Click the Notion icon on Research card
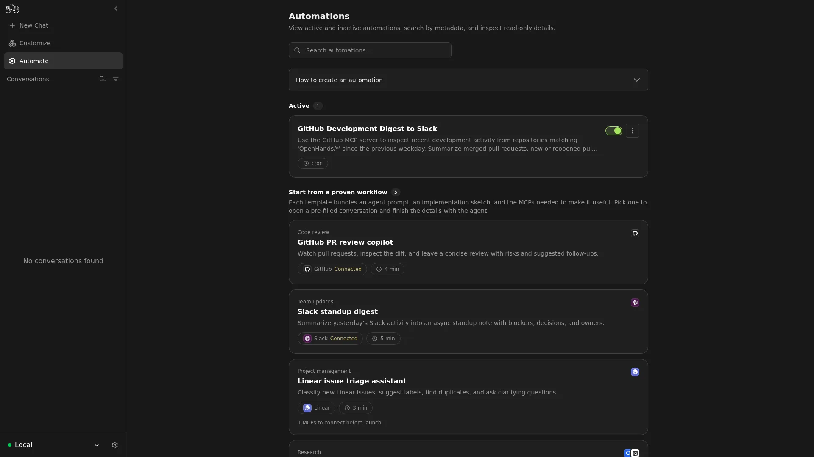This screenshot has height=457, width=814. pos(635,453)
